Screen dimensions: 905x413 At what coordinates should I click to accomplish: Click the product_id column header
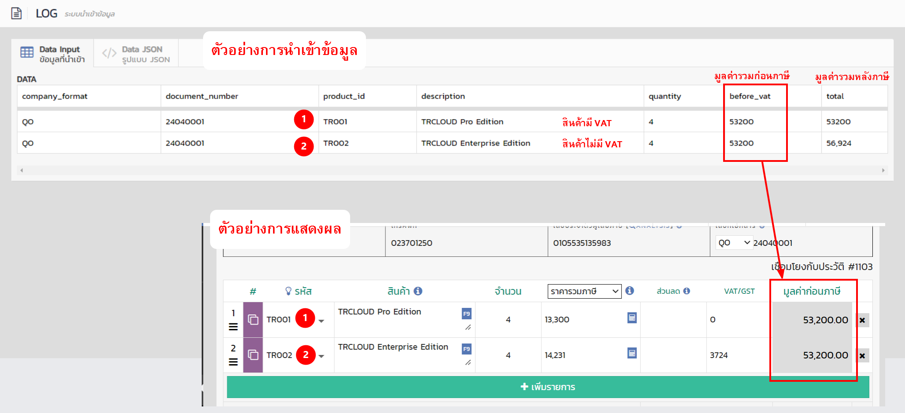[367, 96]
